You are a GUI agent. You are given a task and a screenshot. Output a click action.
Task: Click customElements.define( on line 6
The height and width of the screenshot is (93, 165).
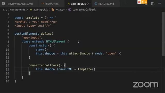(x=34, y=34)
